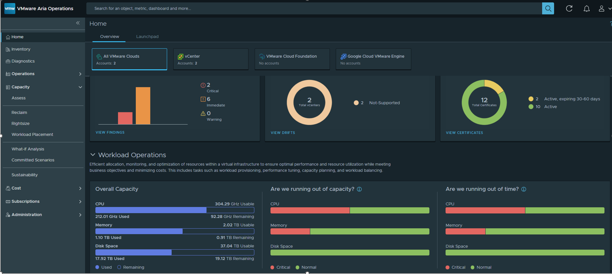Expand the Administration menu chevron
Viewport: 612px width, 274px height.
80,215
